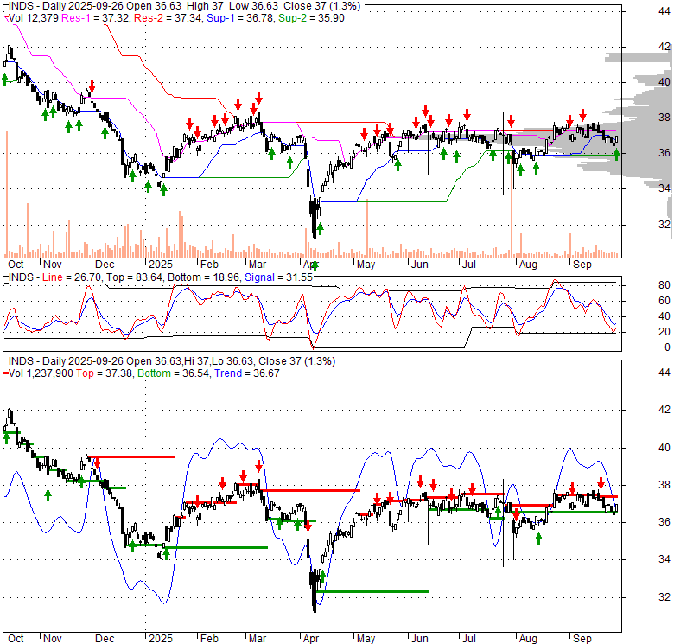The height and width of the screenshot is (644, 674).
Task: Click the Bottom = 18.96 oscillator label
Action: (x=203, y=277)
